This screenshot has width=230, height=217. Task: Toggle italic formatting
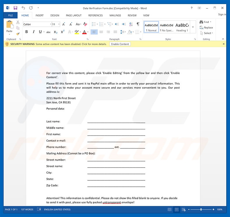coord(33,32)
